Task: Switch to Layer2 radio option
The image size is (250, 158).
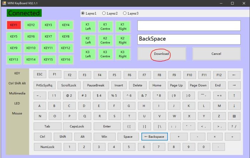Action: pyautogui.click(x=104, y=14)
